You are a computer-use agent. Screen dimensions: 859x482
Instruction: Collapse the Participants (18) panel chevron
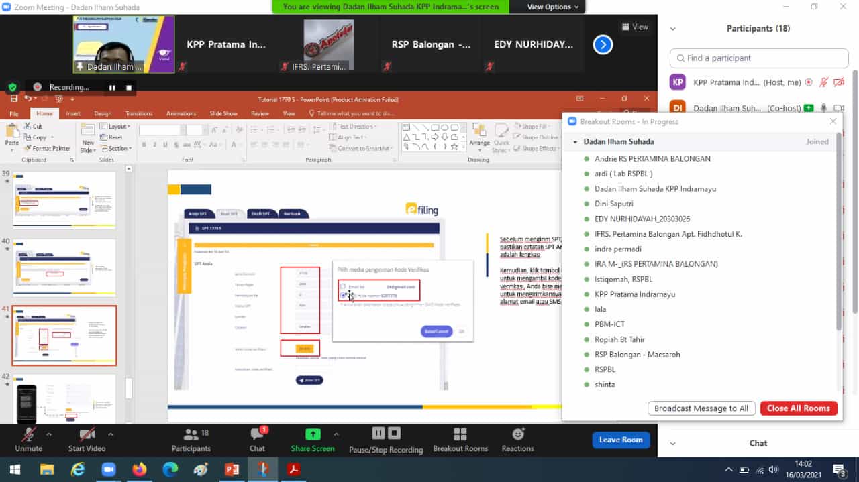(x=672, y=29)
